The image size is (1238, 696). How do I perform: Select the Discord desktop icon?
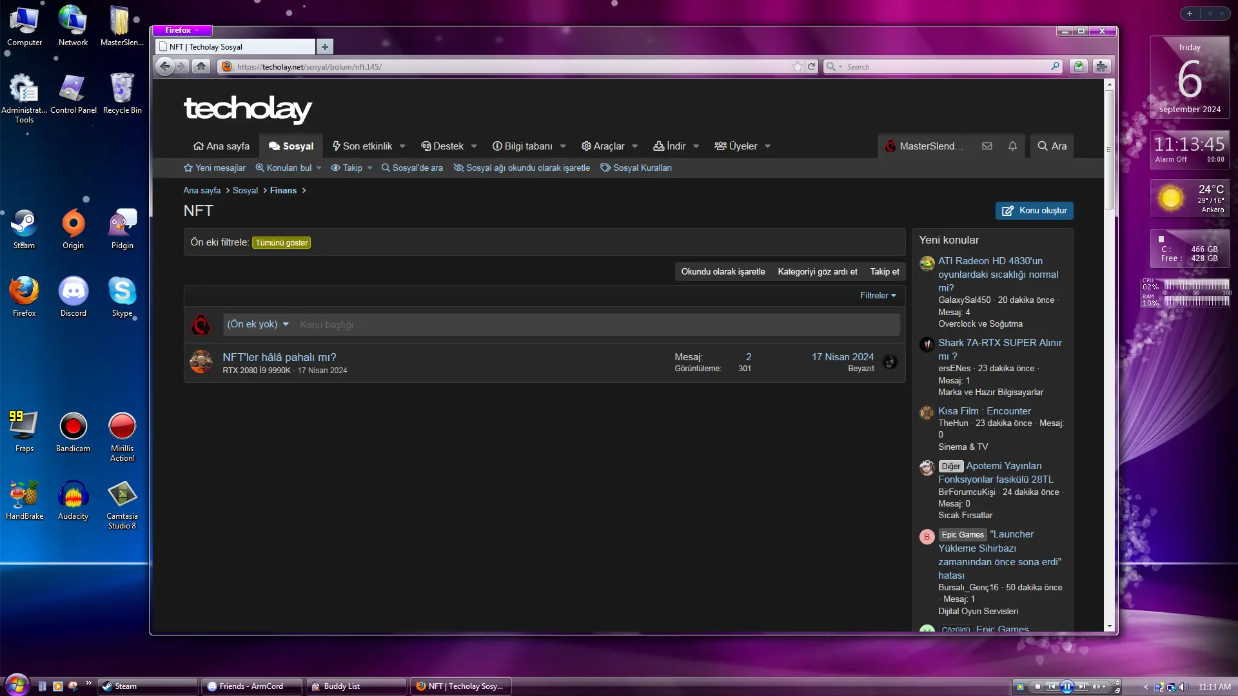[x=73, y=296]
